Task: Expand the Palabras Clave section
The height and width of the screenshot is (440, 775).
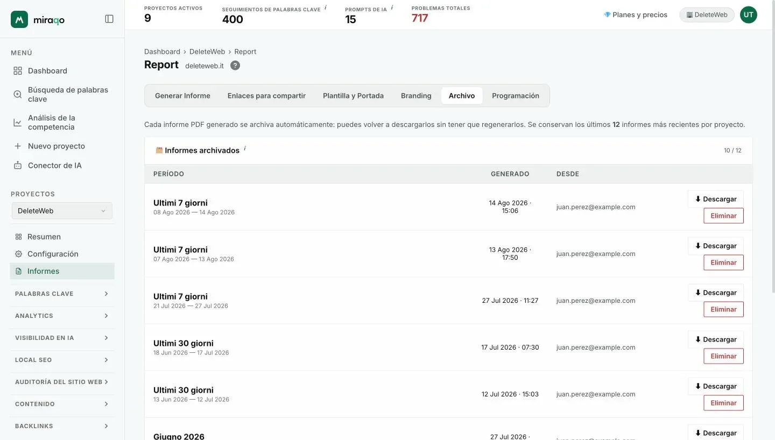Action: (62, 294)
